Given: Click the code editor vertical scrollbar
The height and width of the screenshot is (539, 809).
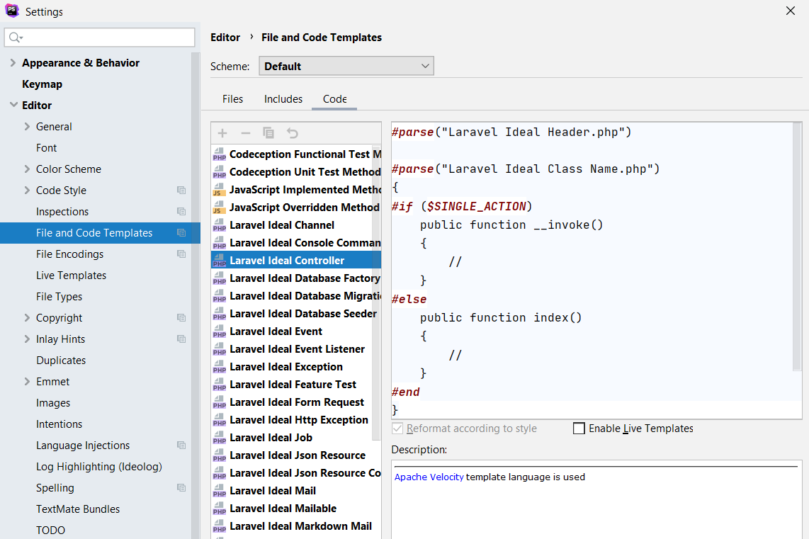Looking at the screenshot, I should pyautogui.click(x=797, y=246).
